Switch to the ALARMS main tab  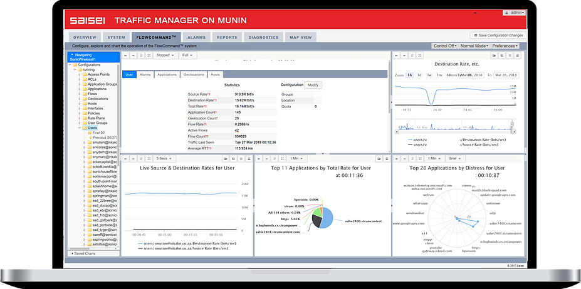point(196,38)
